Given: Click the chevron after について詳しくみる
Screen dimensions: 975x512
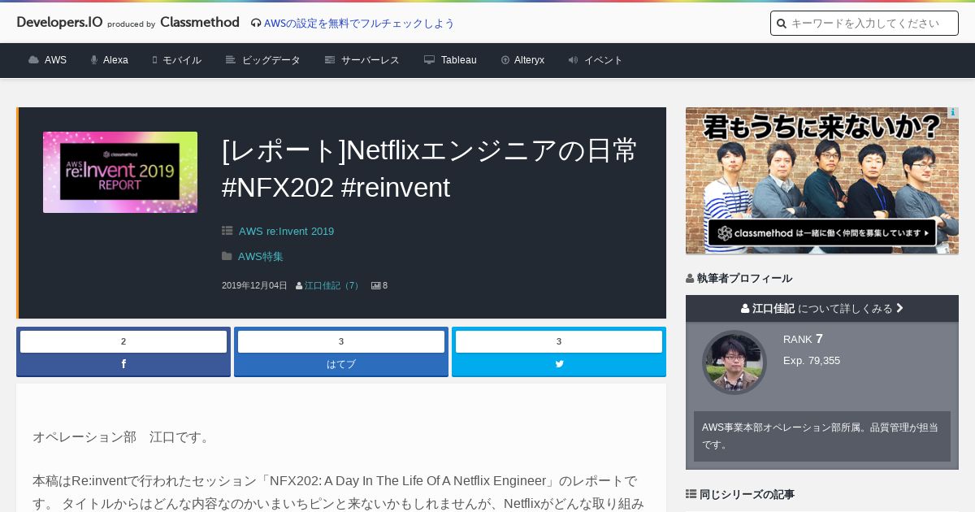Looking at the screenshot, I should pos(899,308).
